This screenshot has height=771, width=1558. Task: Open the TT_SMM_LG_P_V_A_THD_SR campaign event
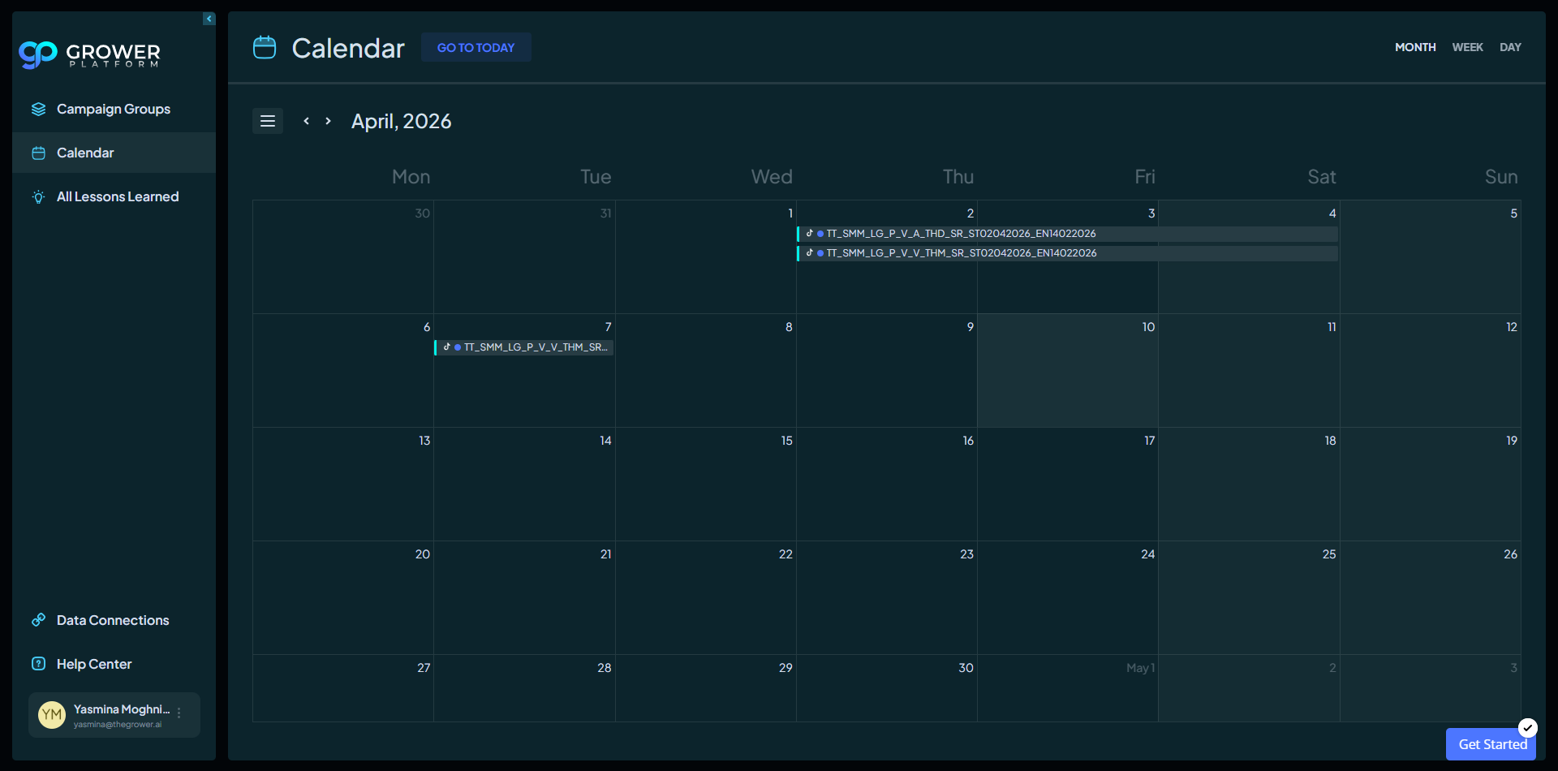1067,234
